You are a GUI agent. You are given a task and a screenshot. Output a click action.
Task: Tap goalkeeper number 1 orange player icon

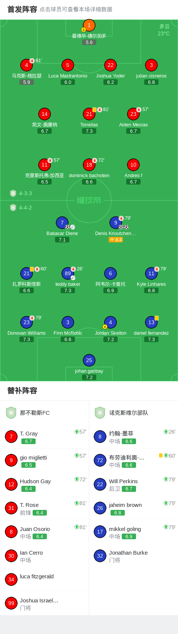(x=89, y=25)
